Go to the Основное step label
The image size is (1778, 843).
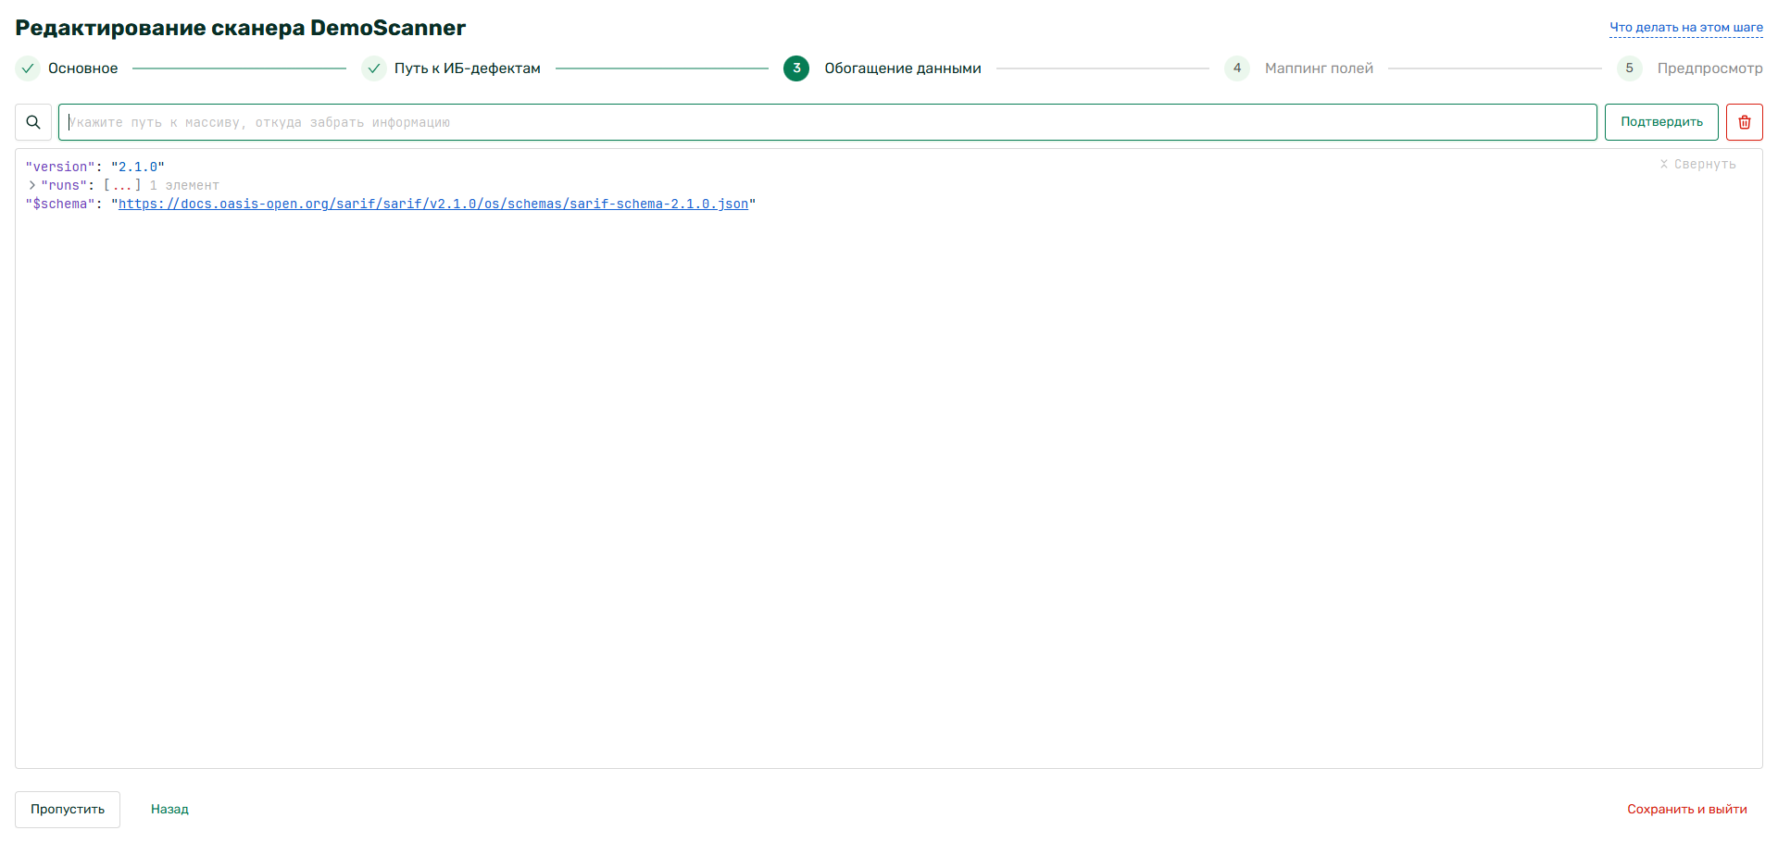83,68
